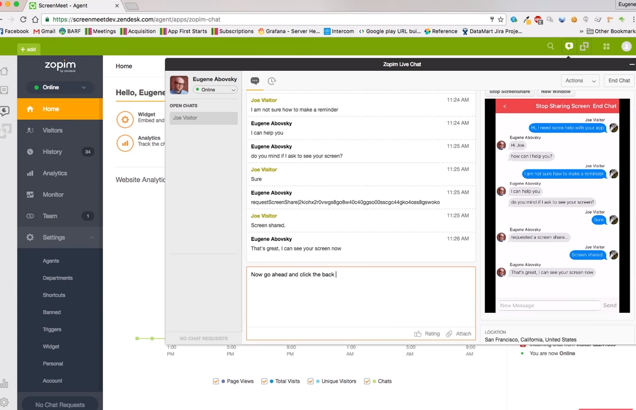Screen dimensions: 636x410
Task: Open the Intercom bookmark
Action: [339, 31]
